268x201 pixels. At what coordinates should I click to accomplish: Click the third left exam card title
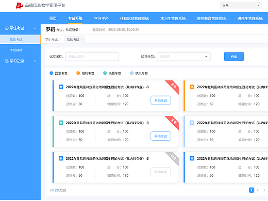click(107, 159)
